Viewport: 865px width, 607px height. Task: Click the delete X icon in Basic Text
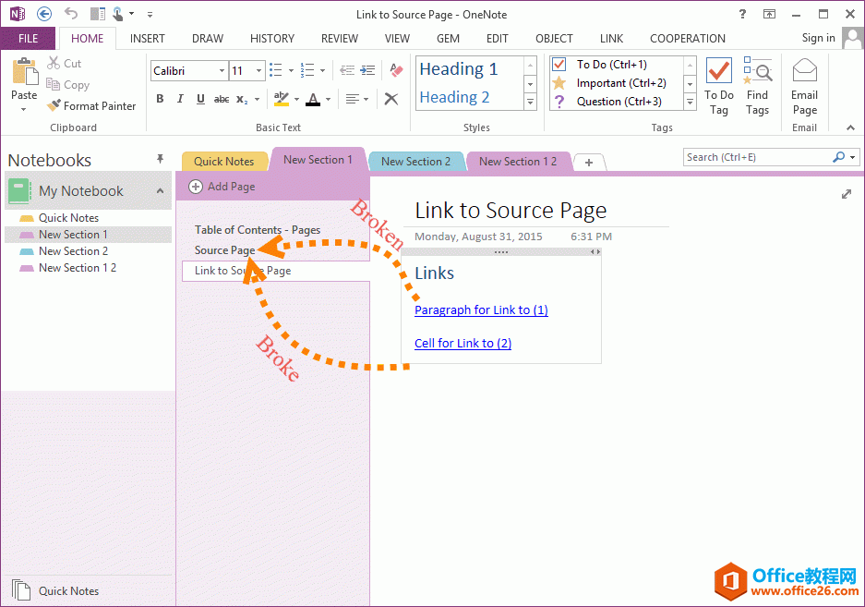(391, 99)
